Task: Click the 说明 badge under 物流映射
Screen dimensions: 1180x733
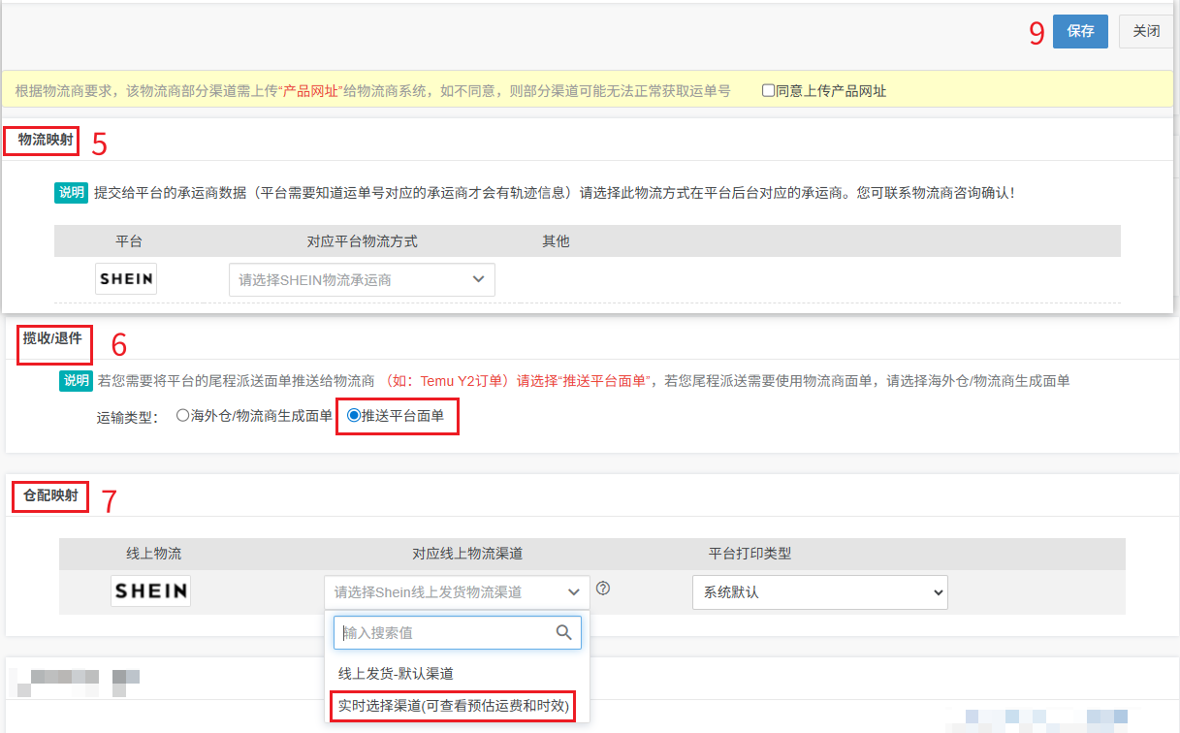Action: 71,192
